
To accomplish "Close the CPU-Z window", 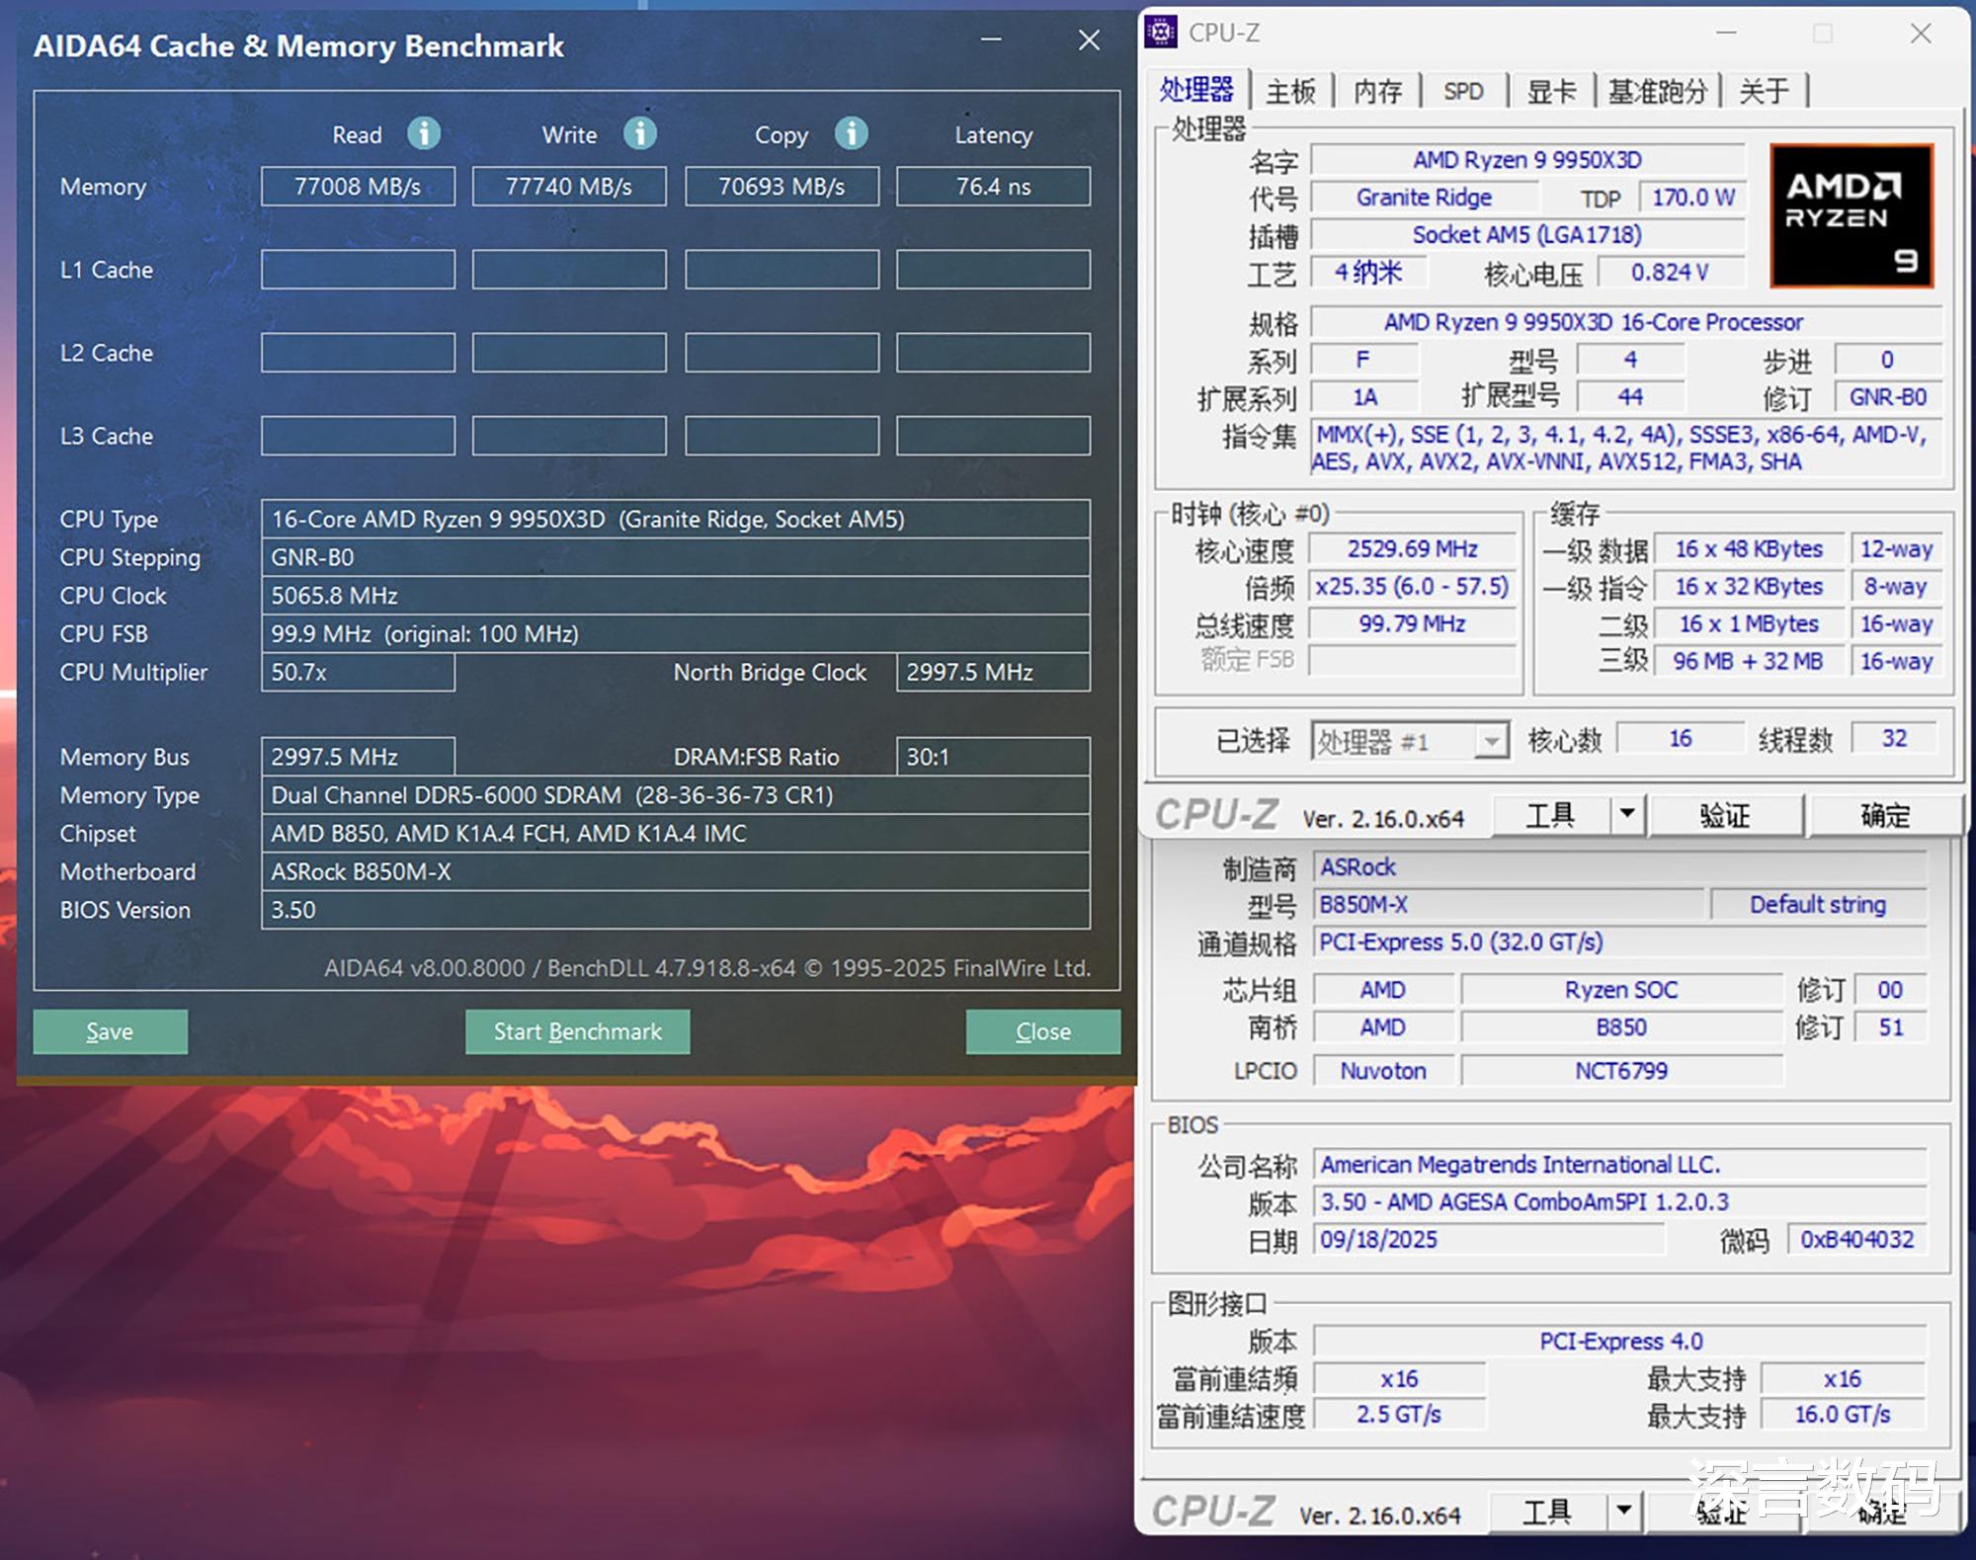I will (x=1921, y=34).
